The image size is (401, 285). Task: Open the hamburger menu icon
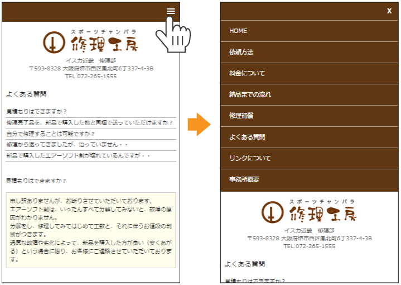click(x=171, y=11)
